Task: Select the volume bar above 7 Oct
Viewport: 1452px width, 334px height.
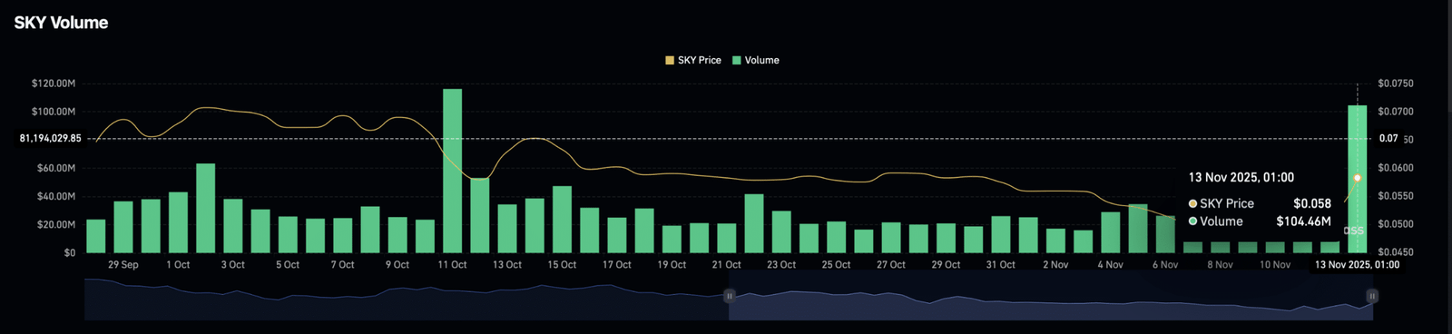Action: click(342, 235)
